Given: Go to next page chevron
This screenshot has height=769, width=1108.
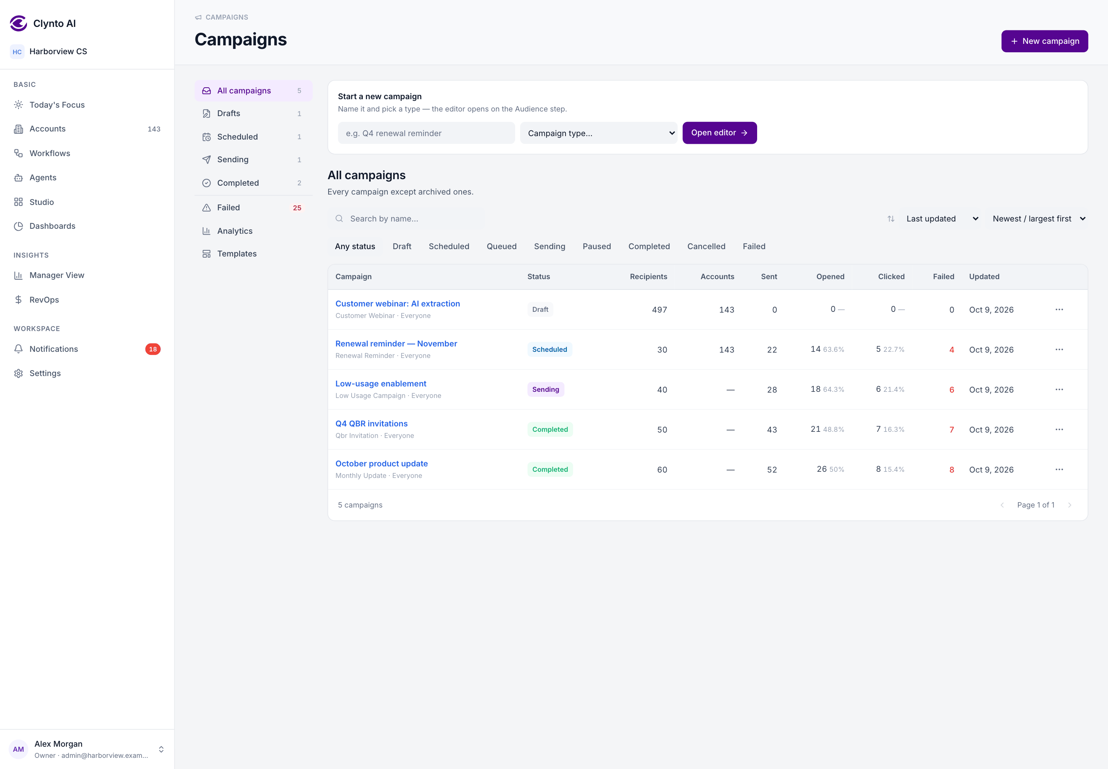Looking at the screenshot, I should coord(1070,505).
